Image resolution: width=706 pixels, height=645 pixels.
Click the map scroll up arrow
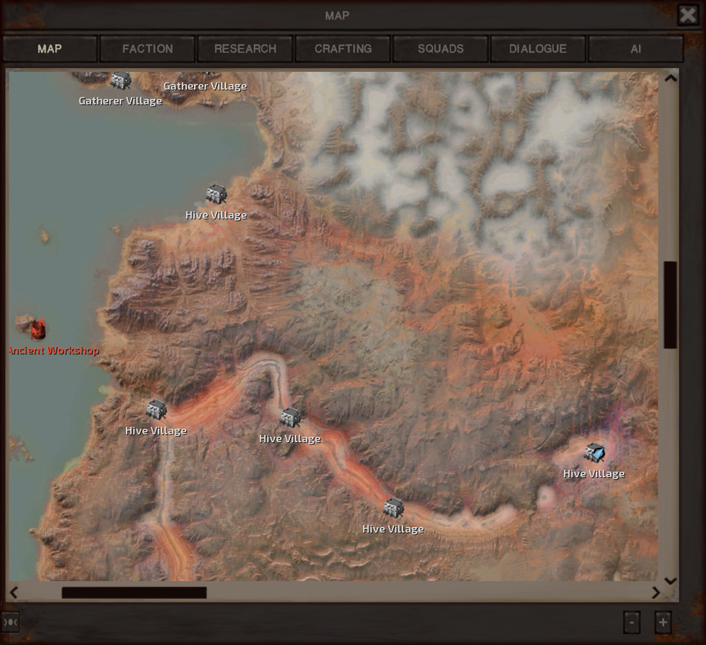[x=671, y=79]
